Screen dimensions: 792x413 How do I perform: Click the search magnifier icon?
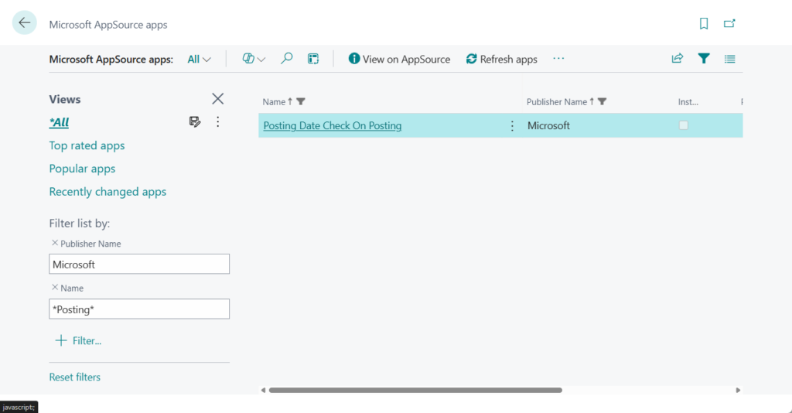(287, 59)
